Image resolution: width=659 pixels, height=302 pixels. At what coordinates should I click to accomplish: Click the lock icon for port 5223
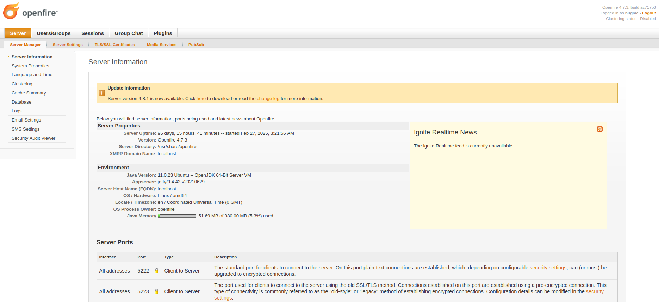pos(157,291)
